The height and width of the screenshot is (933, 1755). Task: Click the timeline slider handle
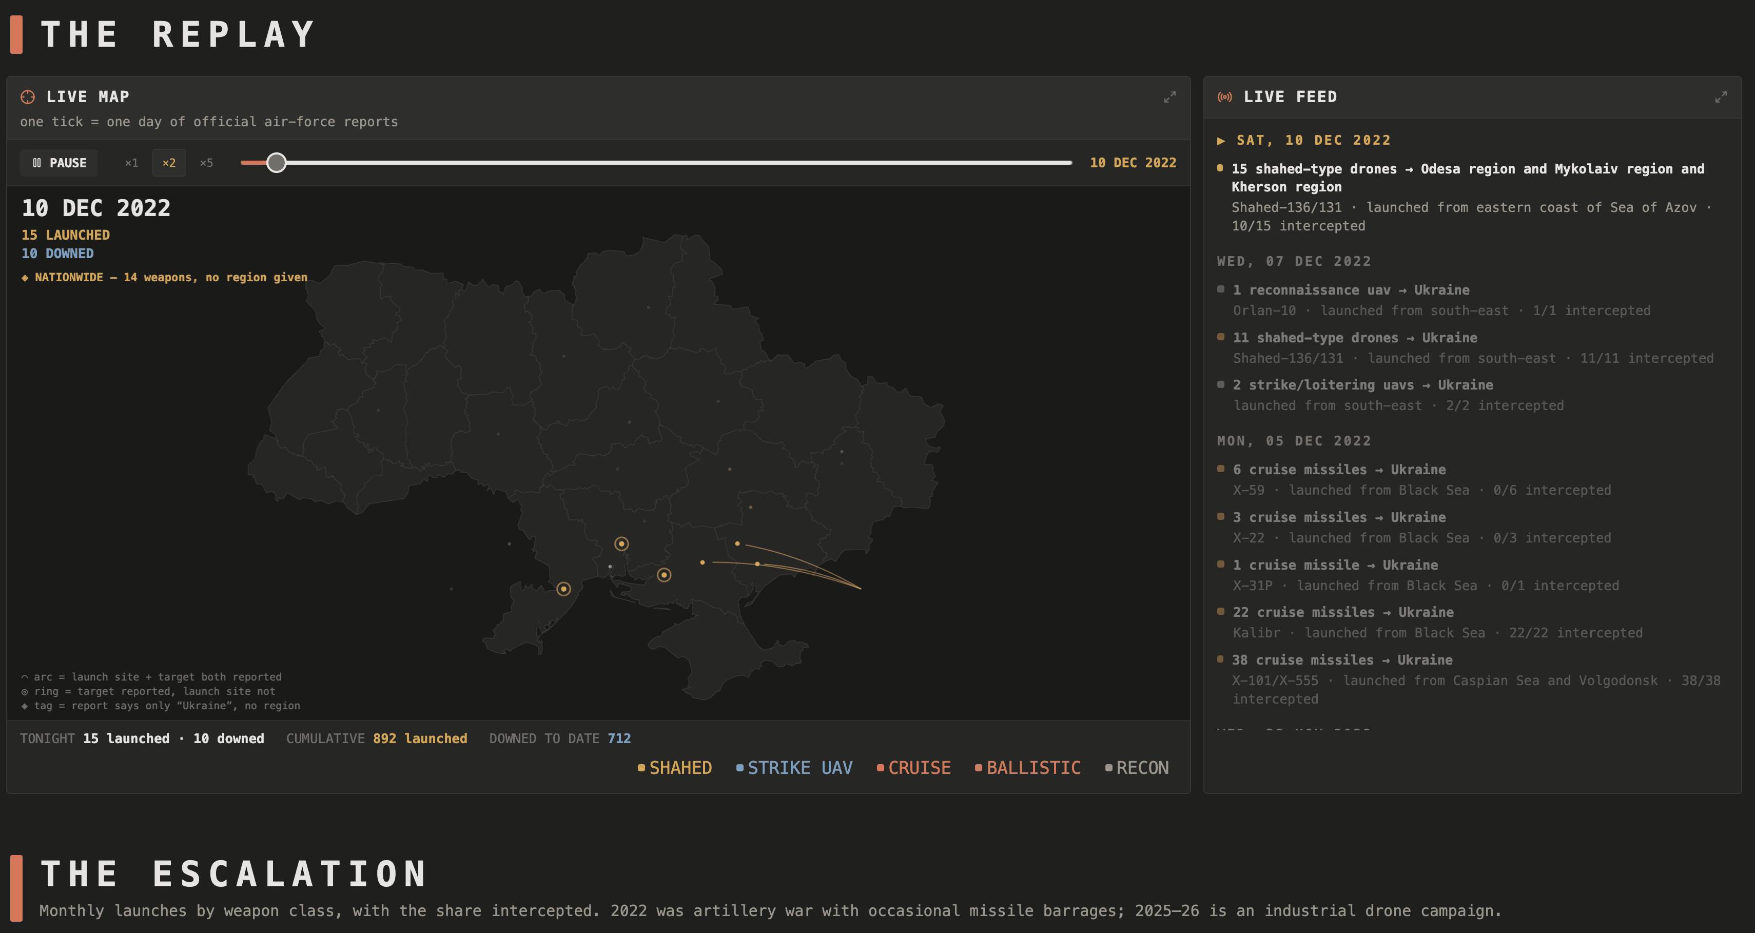[276, 163]
